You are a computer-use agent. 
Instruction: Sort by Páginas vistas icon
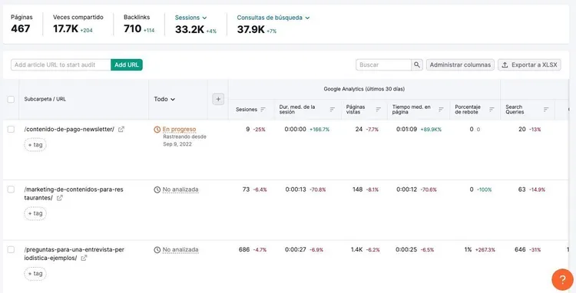coord(379,109)
